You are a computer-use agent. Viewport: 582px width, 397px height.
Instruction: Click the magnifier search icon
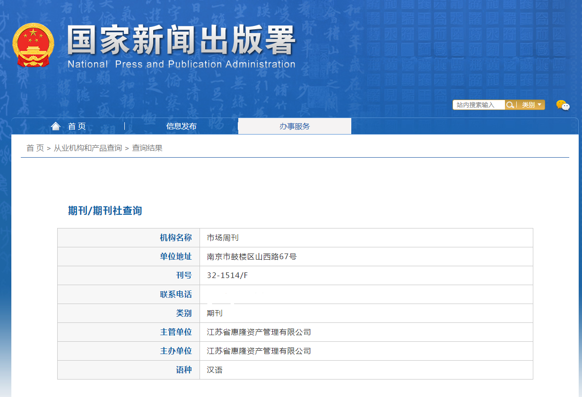[510, 105]
